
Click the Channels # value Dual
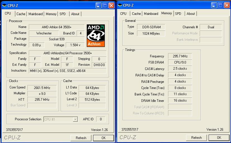[x=211, y=27]
